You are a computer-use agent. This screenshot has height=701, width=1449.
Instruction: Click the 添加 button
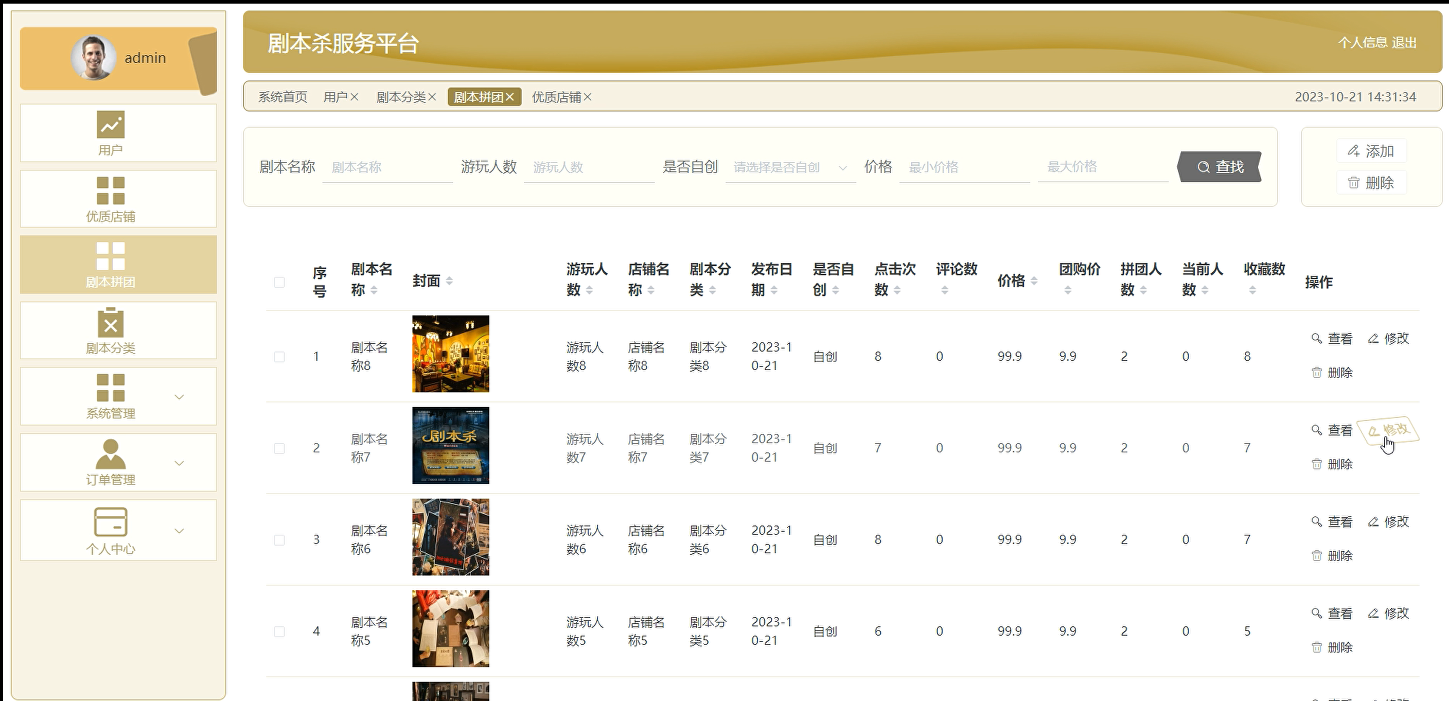pyautogui.click(x=1371, y=151)
